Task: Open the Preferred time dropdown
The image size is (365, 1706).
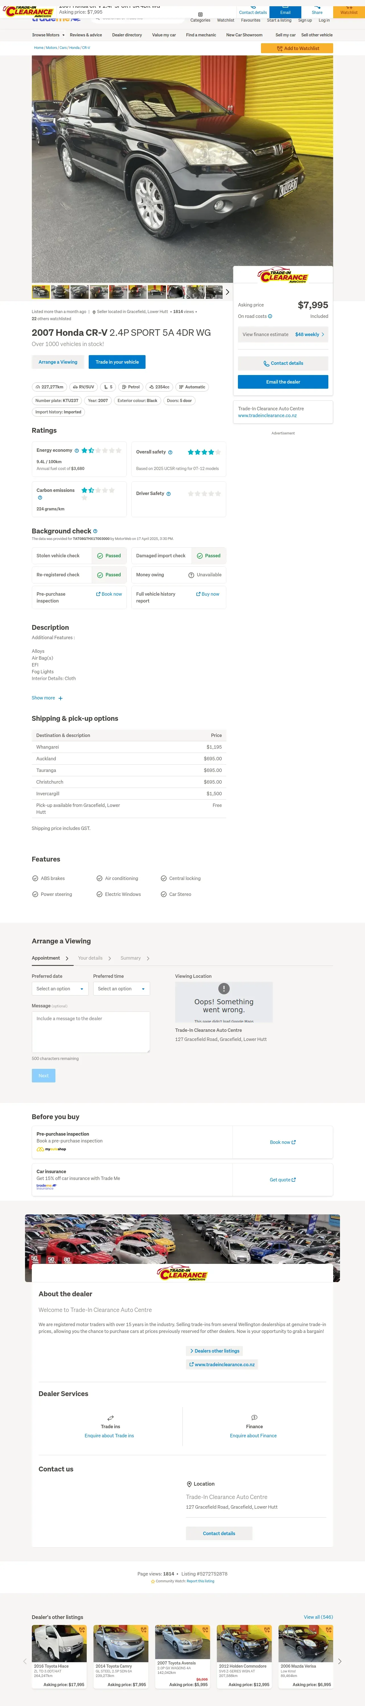Action: (121, 989)
